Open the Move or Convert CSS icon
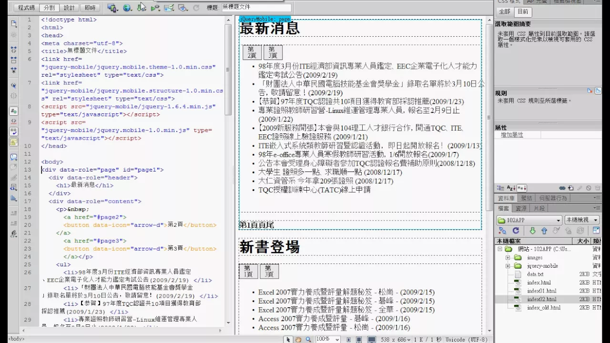610x343 pixels. click(x=14, y=198)
